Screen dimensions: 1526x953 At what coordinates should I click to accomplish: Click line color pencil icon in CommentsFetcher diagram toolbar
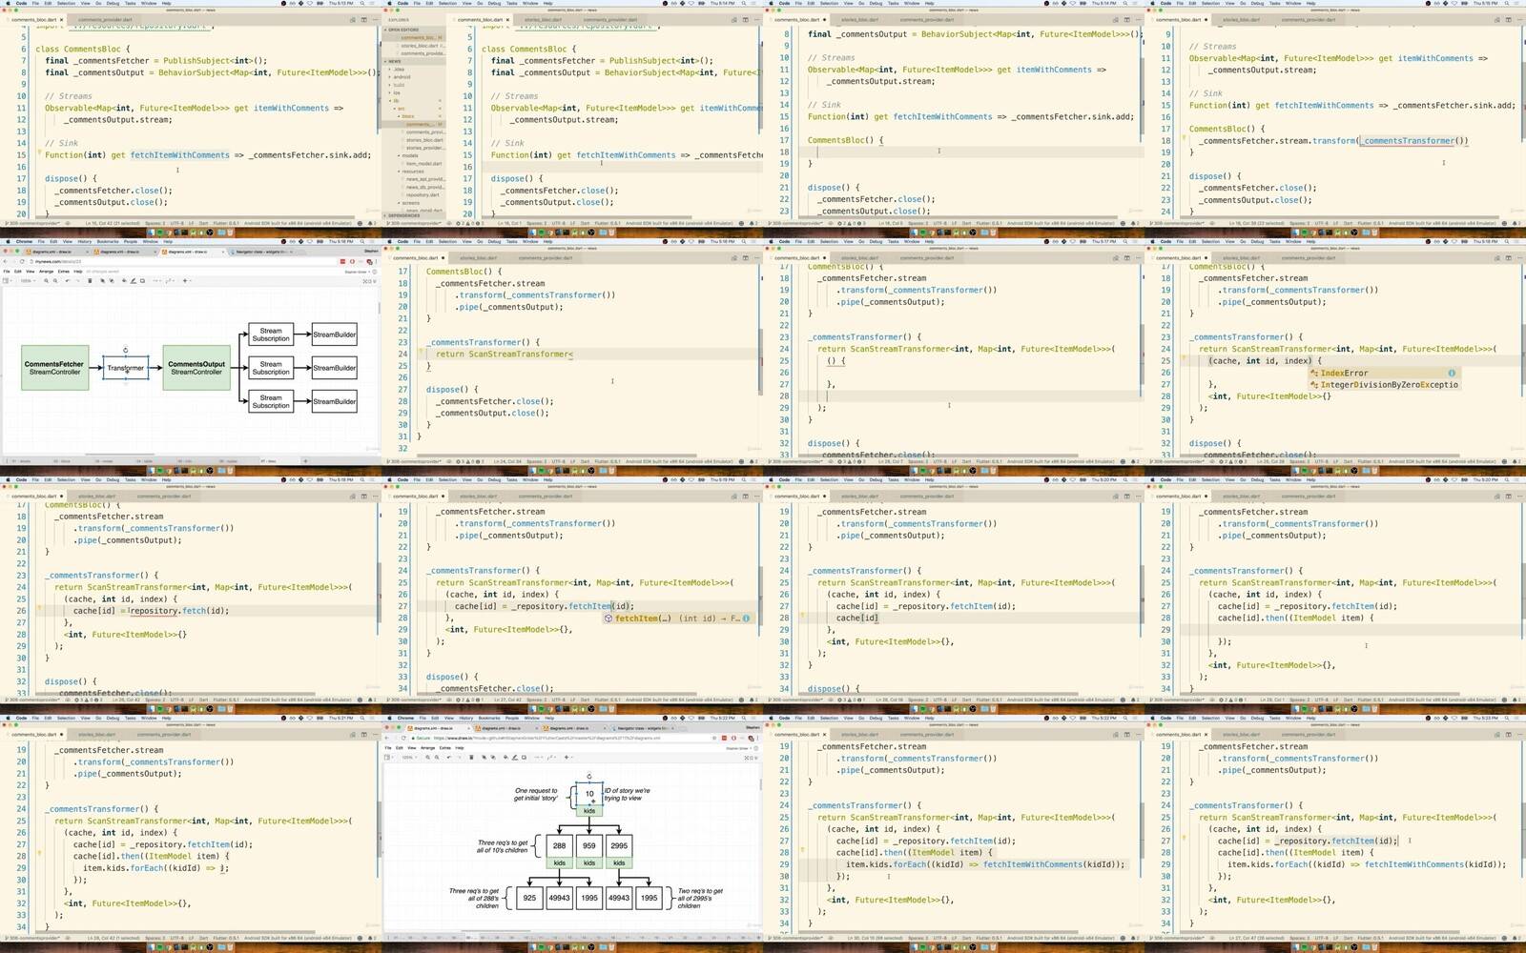click(133, 280)
